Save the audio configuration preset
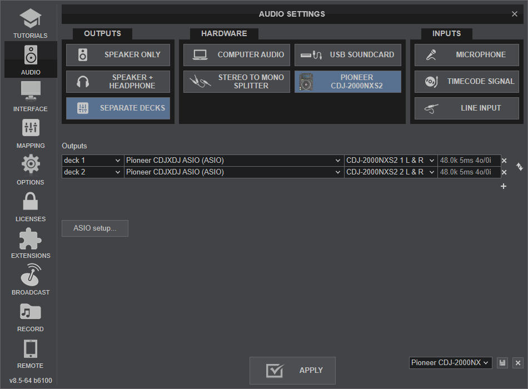This screenshot has height=389, width=528. (x=502, y=363)
